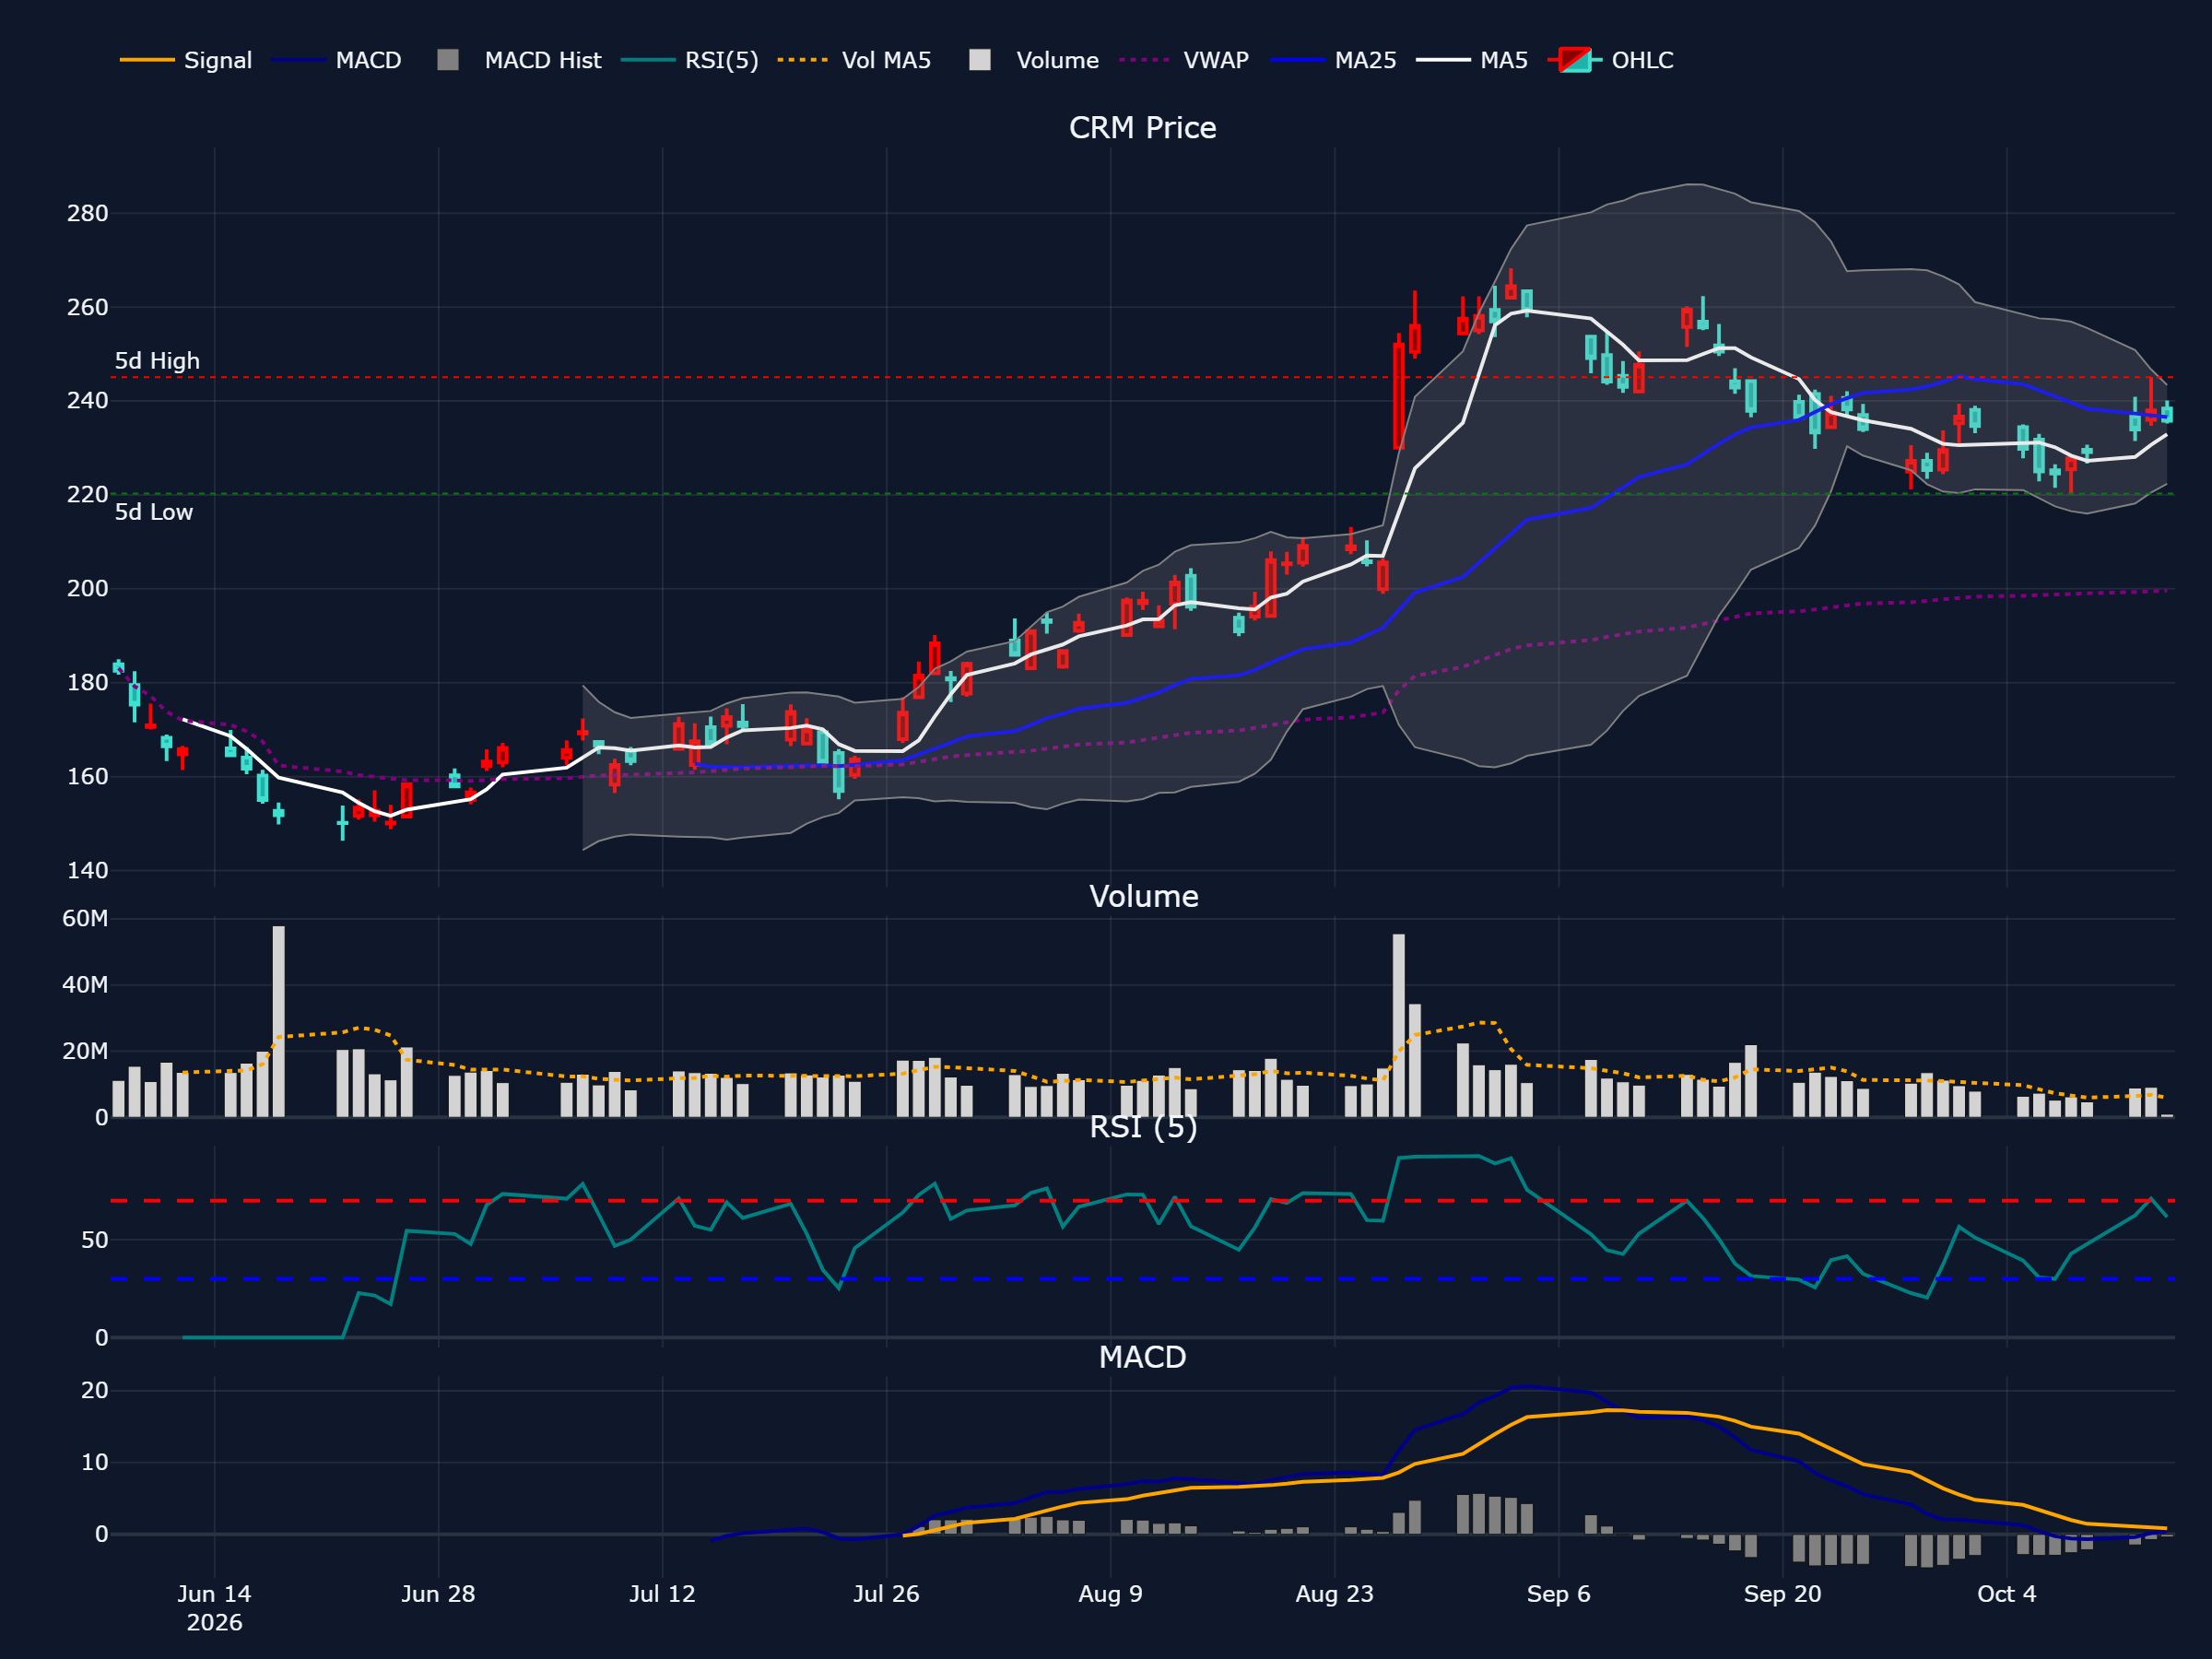Toggle the Signal legend entry
Viewport: 2212px width, 1659px height.
(186, 60)
